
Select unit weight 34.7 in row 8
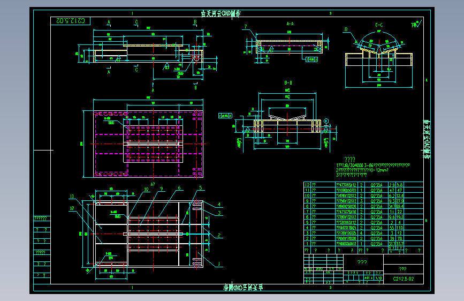coord(392,206)
